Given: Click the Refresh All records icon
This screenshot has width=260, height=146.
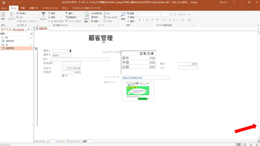Looking at the screenshot, I should point(87,15).
